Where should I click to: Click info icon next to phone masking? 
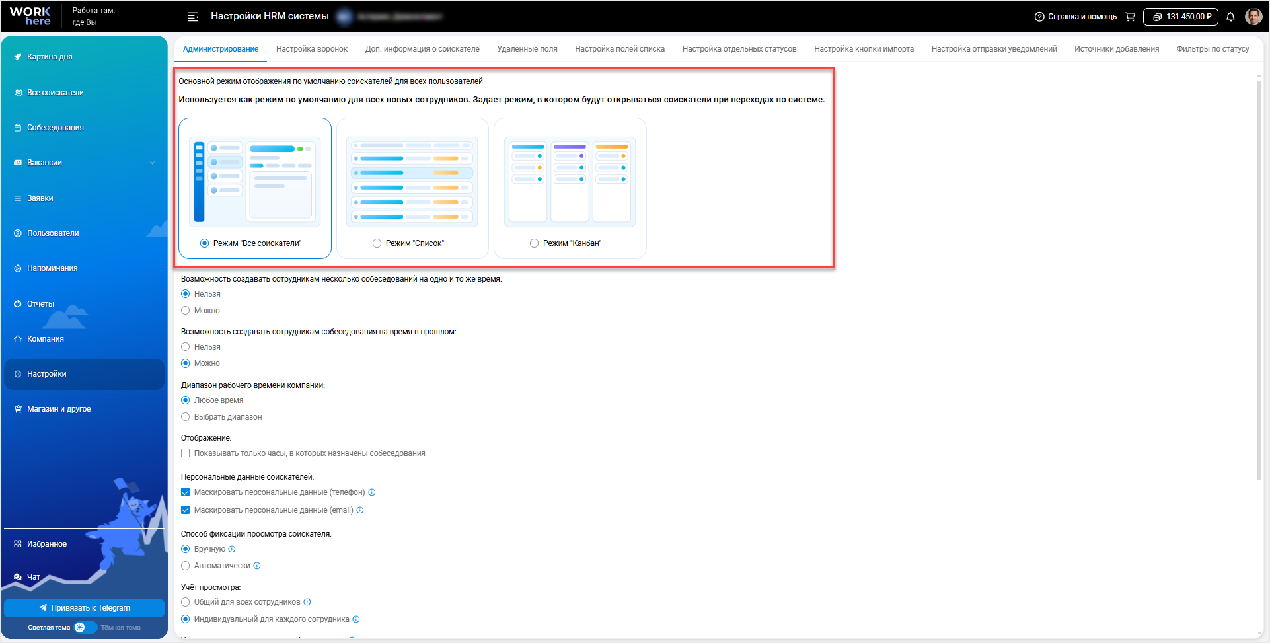(x=372, y=492)
